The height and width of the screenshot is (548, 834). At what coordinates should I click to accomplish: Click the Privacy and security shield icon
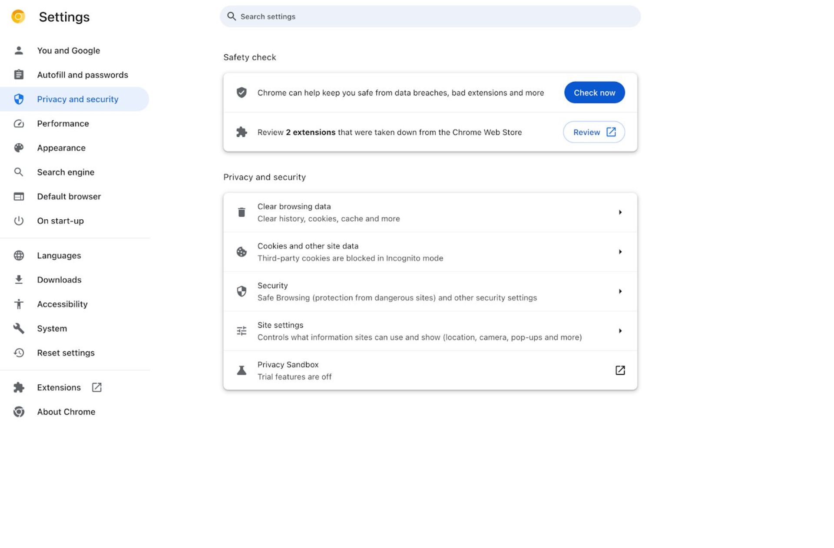pyautogui.click(x=18, y=99)
